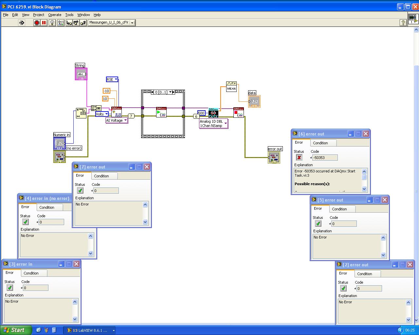Select the error in (no error) cluster terminal
Viewport: 419px width, 335px height.
[60, 157]
